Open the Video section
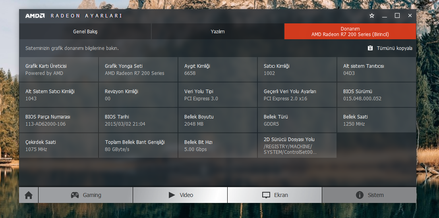The height and width of the screenshot is (218, 439). click(180, 195)
